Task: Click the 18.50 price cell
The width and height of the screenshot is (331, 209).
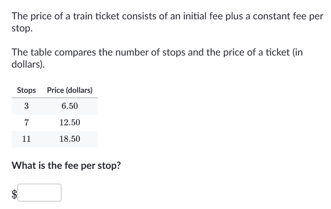Action: (x=70, y=139)
